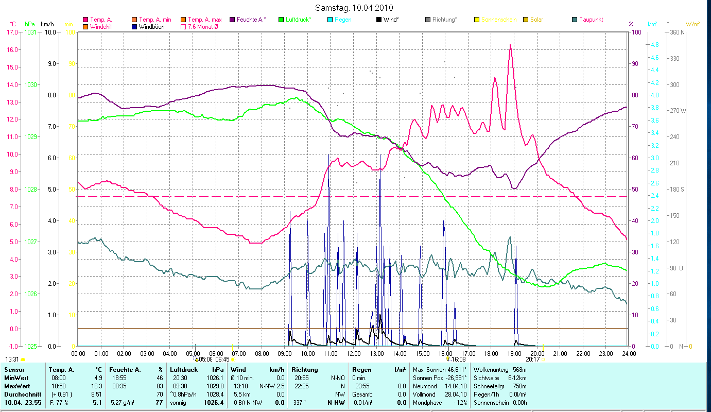Click the sonnig weather forecast text
The image size is (711, 412).
pyautogui.click(x=178, y=403)
